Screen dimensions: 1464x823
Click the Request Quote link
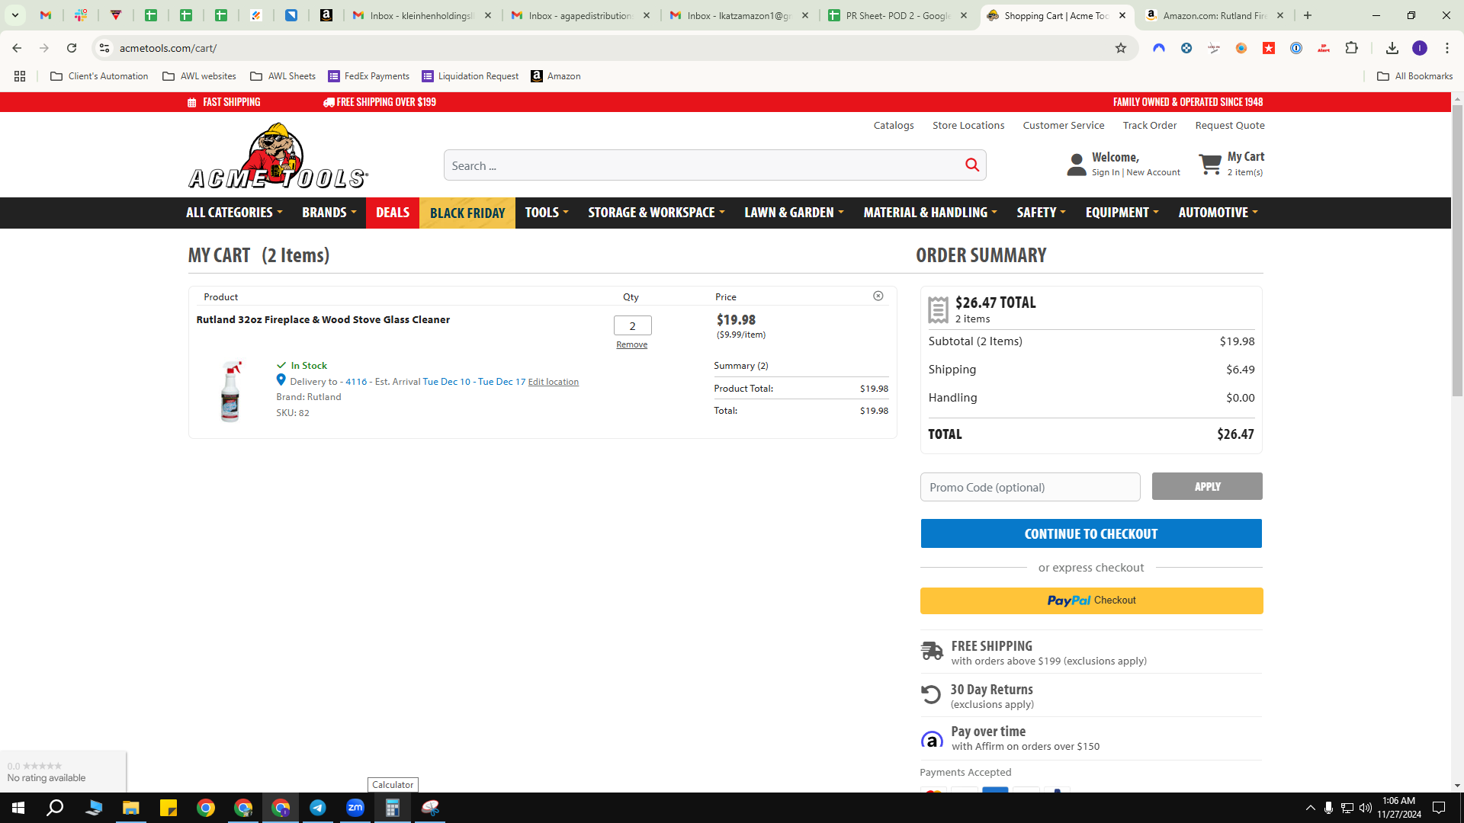[x=1230, y=126]
